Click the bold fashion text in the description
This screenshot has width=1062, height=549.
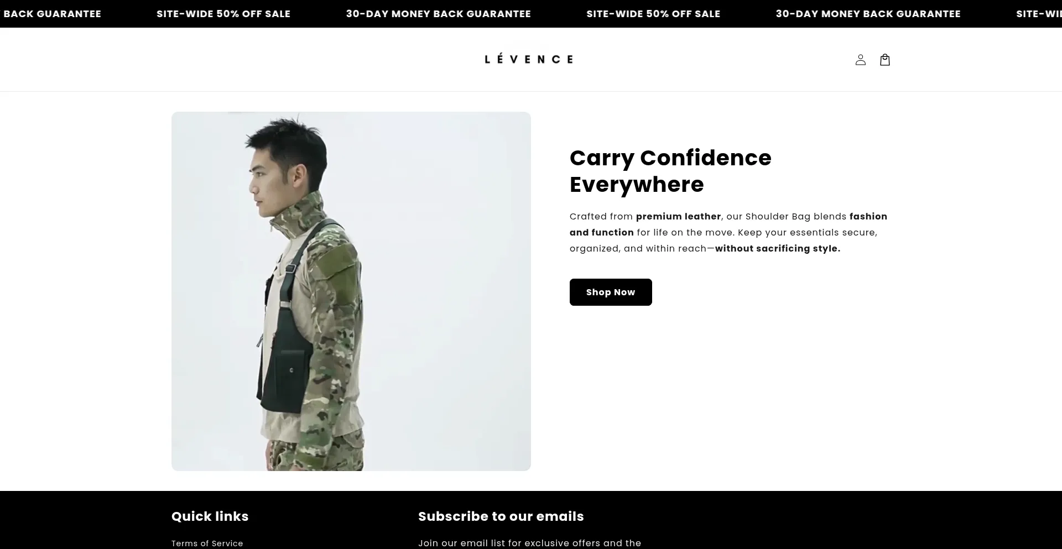tap(868, 216)
